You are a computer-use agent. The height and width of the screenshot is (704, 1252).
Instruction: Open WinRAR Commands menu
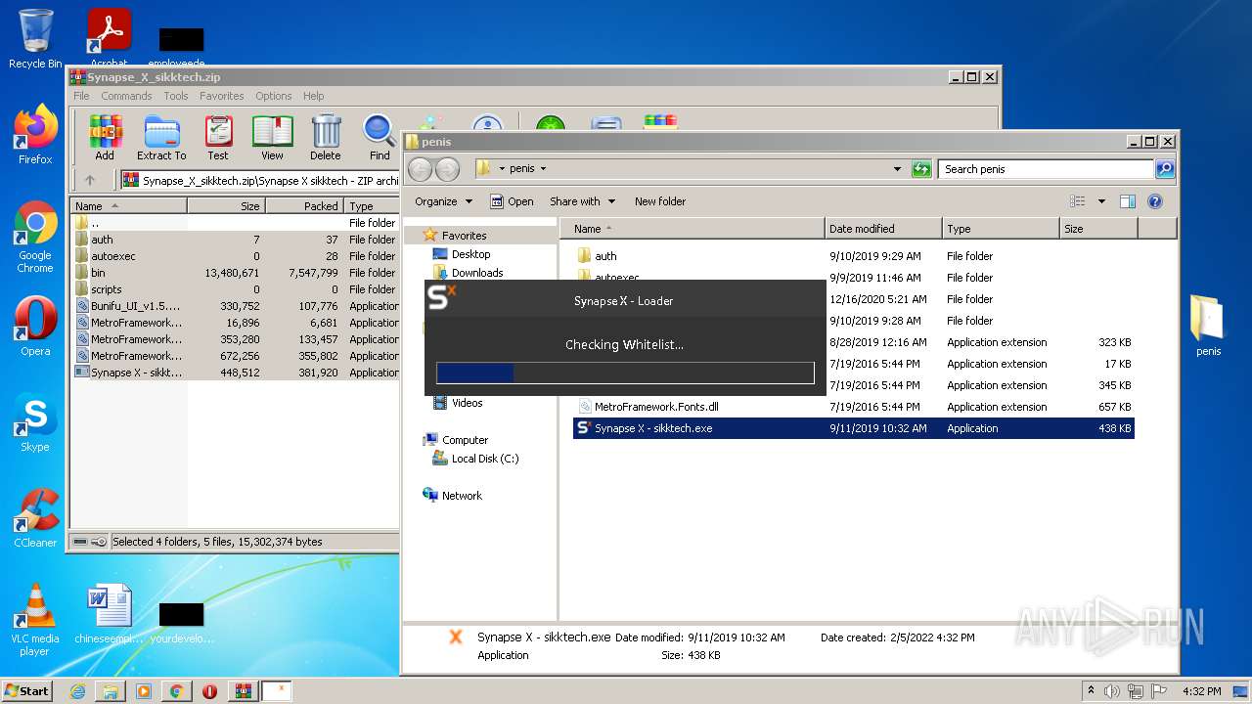tap(126, 96)
